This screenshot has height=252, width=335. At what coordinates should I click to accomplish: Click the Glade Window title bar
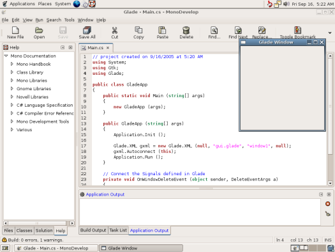pos(276,42)
